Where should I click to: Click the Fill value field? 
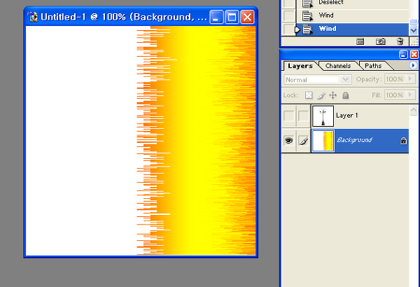(x=395, y=95)
